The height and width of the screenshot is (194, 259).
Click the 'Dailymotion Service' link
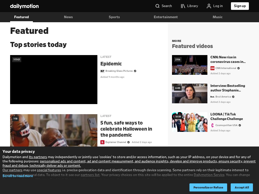[x=209, y=175]
